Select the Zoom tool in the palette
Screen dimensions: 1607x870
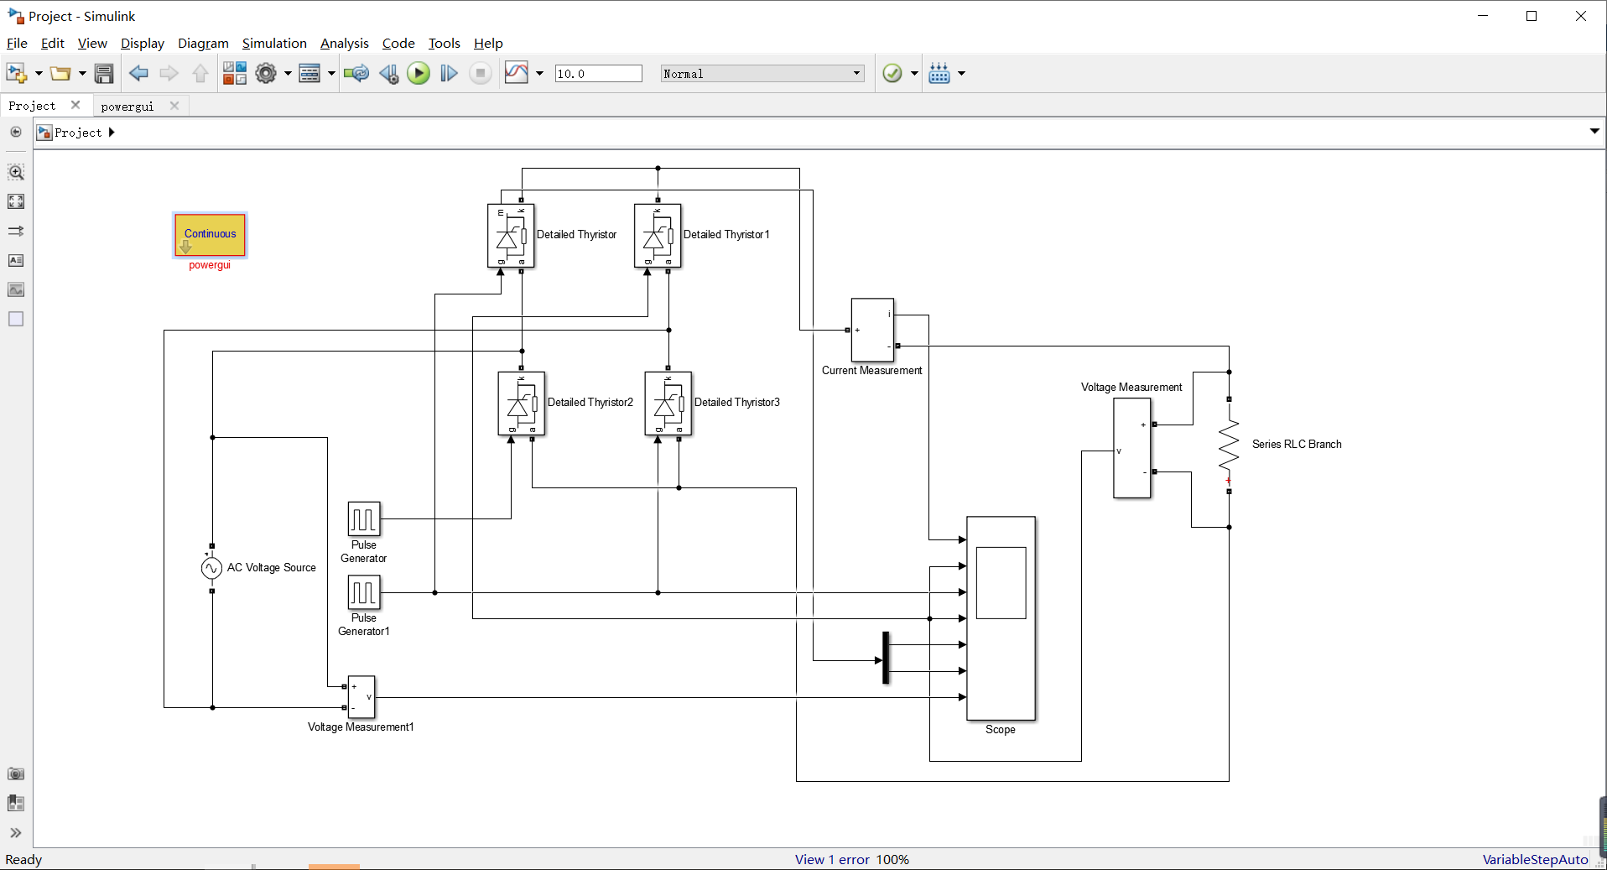(x=16, y=172)
